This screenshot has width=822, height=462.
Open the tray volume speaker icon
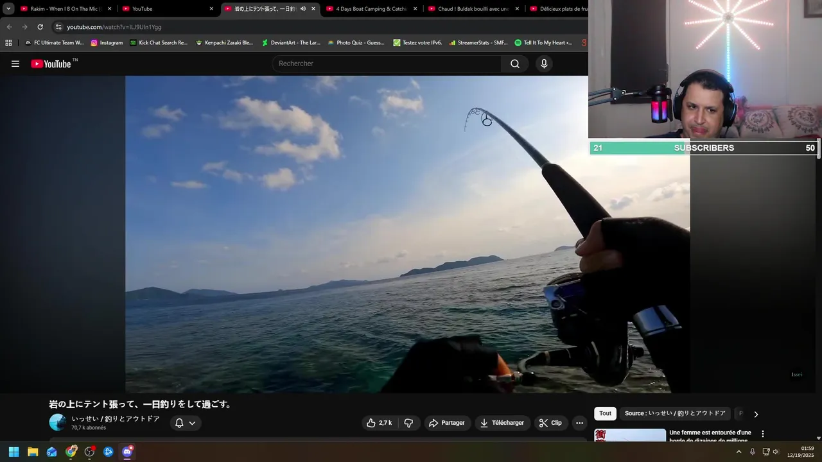(x=776, y=452)
